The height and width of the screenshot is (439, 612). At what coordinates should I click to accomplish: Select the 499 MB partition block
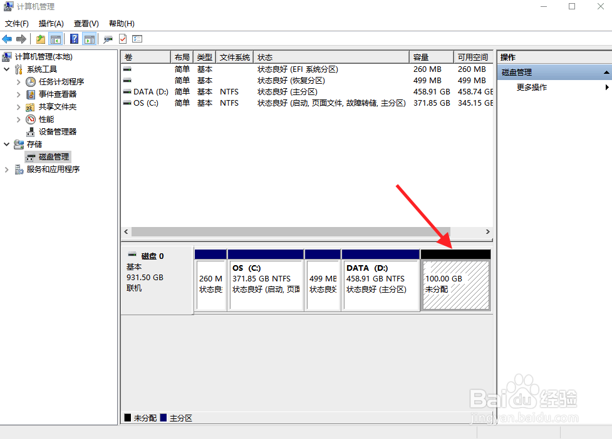pos(323,281)
